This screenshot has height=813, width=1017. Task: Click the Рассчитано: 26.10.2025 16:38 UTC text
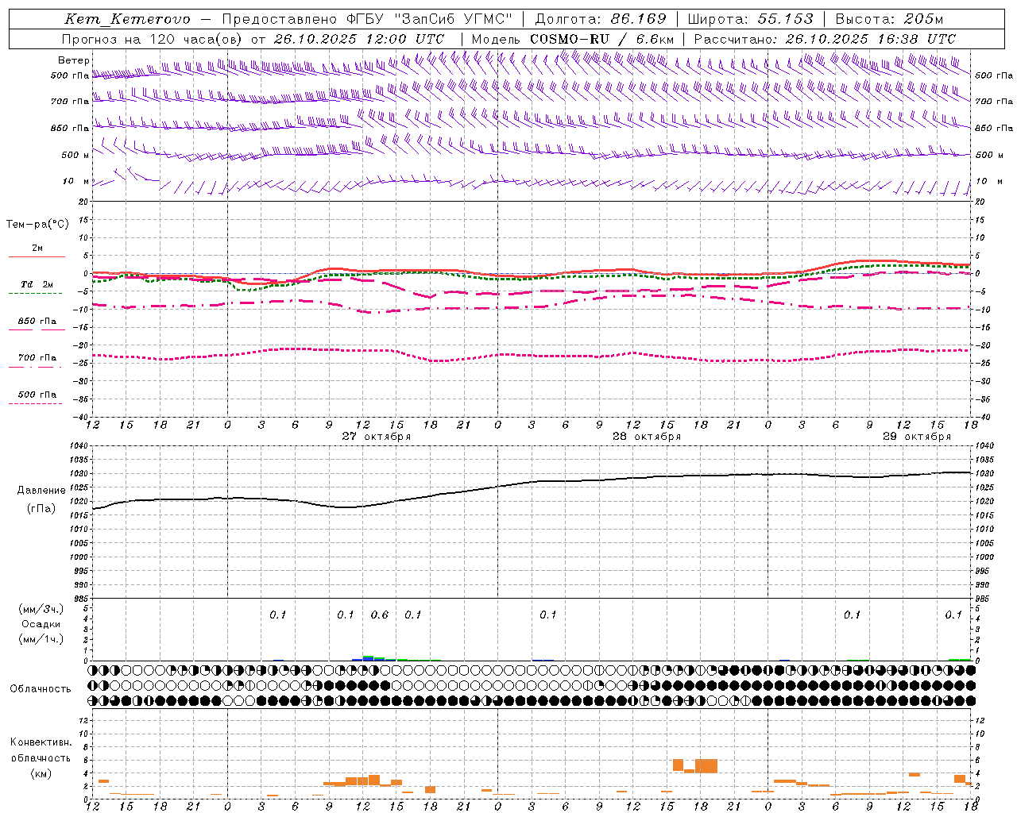point(825,39)
